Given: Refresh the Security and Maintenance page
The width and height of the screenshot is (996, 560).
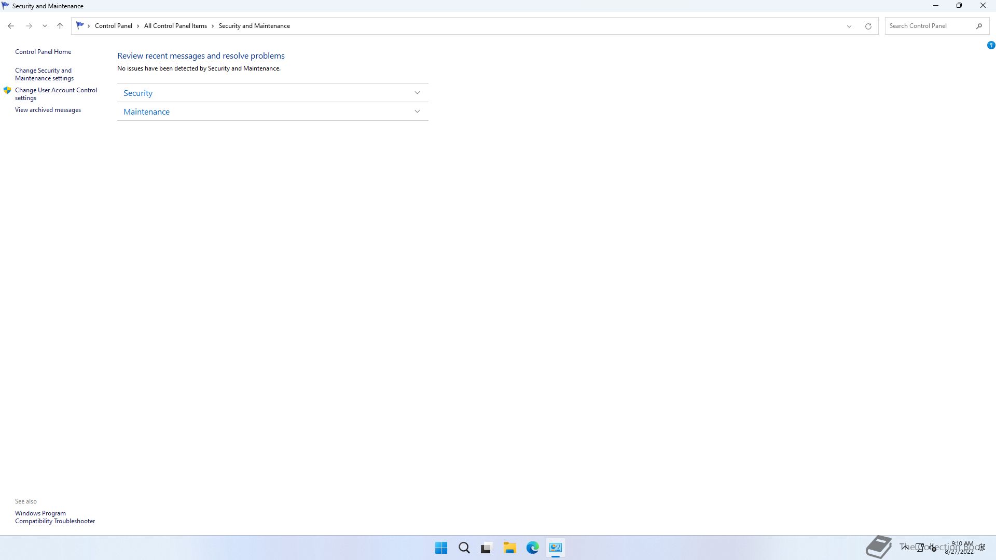Looking at the screenshot, I should coord(868,26).
